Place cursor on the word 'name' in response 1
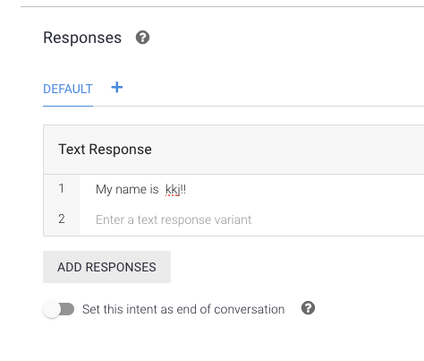The image size is (424, 361). [131, 190]
